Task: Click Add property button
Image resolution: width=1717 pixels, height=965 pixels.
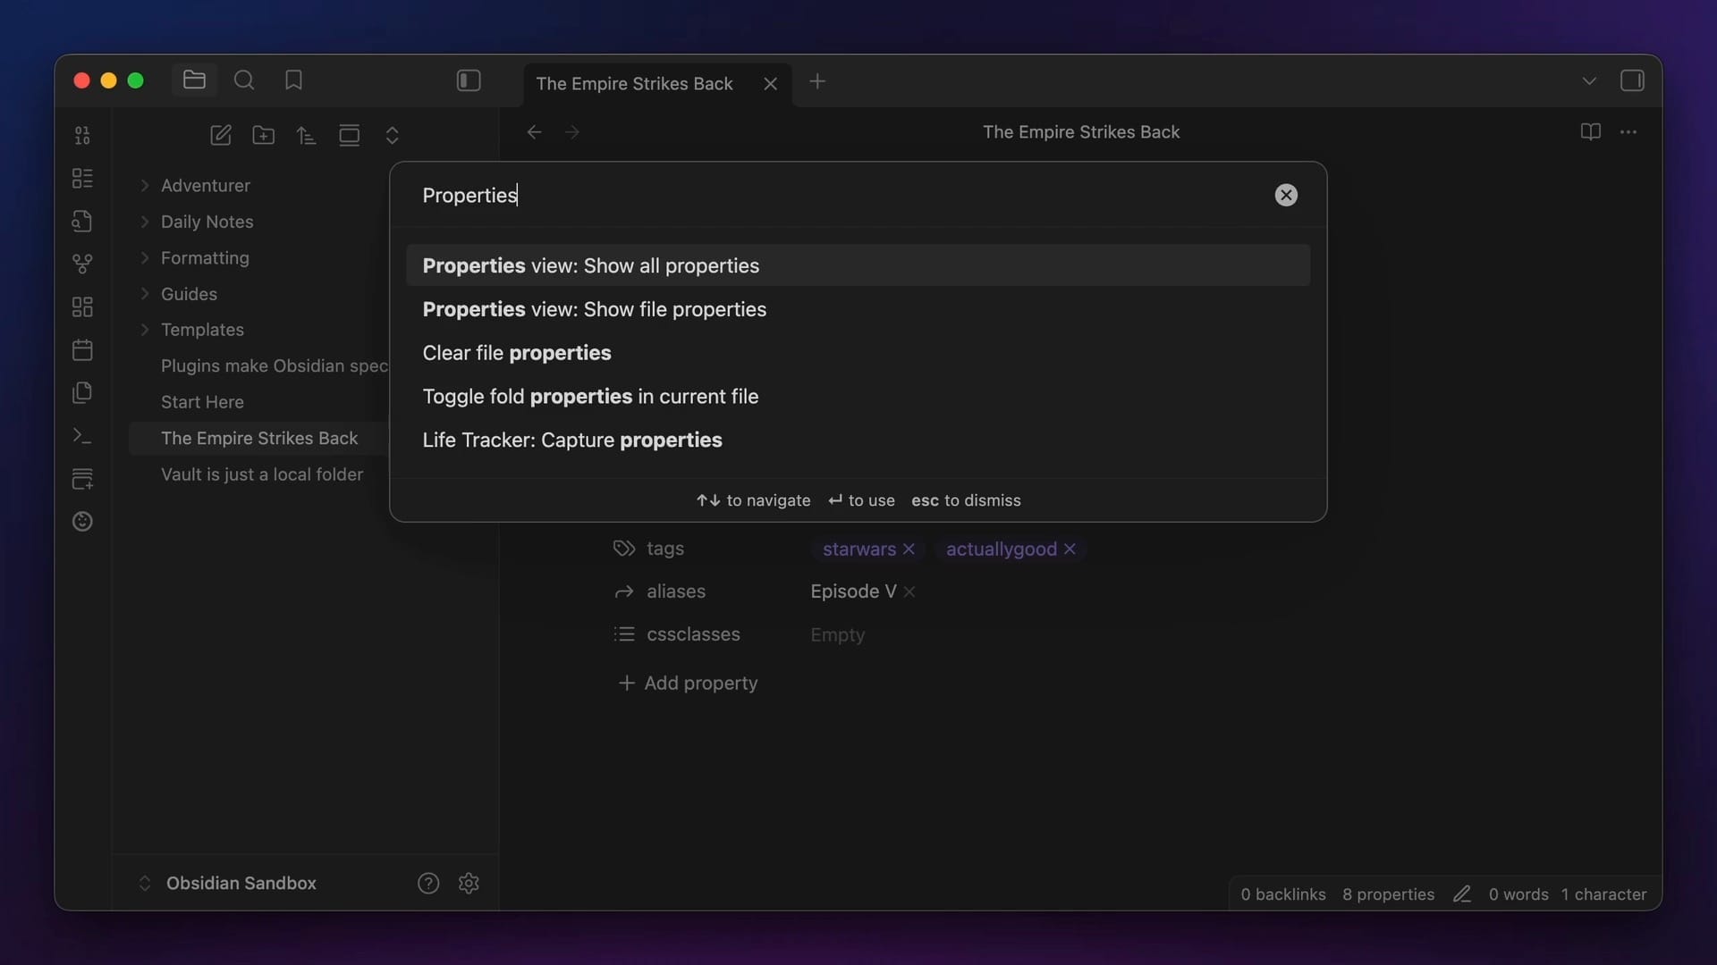Action: pos(688,683)
